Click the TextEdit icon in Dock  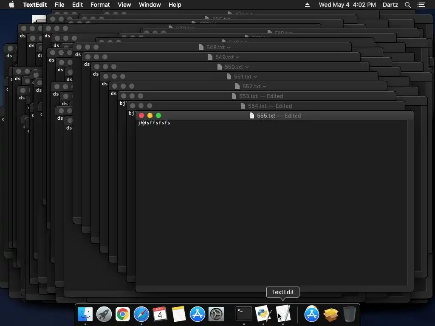[283, 314]
